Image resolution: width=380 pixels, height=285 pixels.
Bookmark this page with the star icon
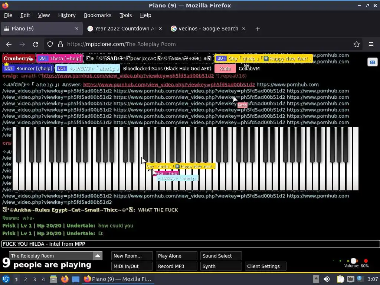[356, 45]
